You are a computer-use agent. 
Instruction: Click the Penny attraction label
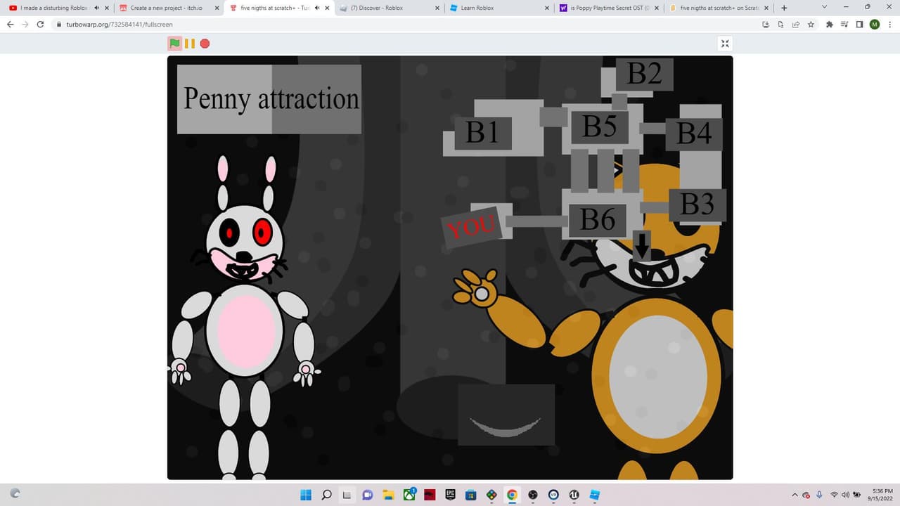(x=269, y=99)
